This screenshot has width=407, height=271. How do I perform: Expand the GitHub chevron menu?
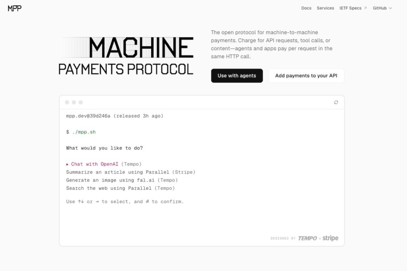click(390, 8)
